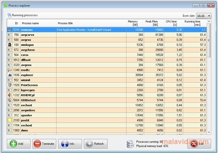Click the Physical memory load status text
Screen dimensions: 218x154
(152, 146)
